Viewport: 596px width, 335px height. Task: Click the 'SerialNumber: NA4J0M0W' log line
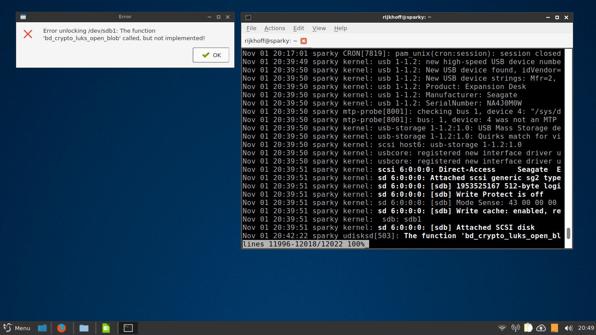[x=382, y=103]
